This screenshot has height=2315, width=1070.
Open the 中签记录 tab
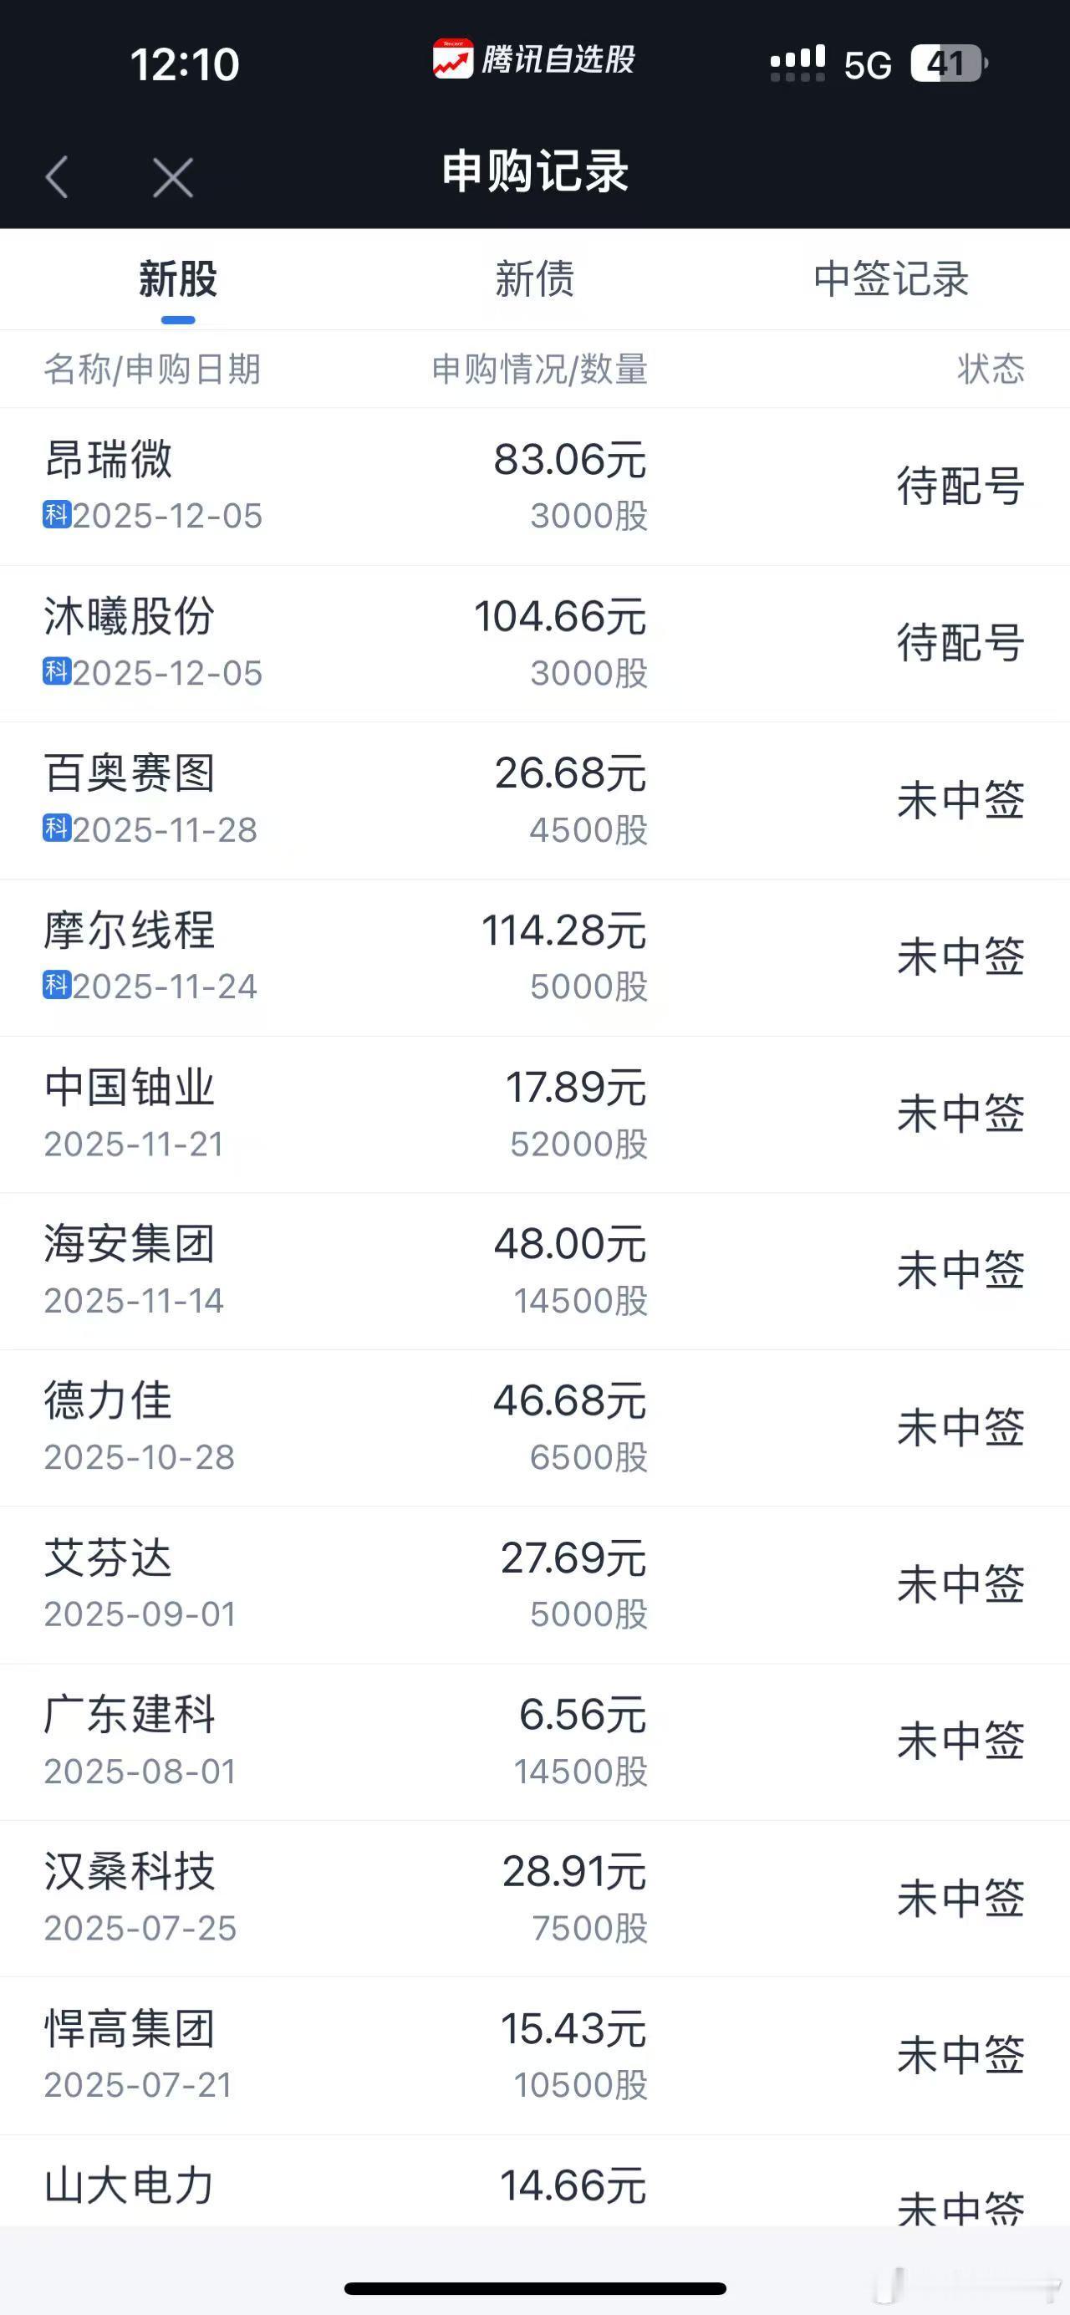(x=891, y=278)
